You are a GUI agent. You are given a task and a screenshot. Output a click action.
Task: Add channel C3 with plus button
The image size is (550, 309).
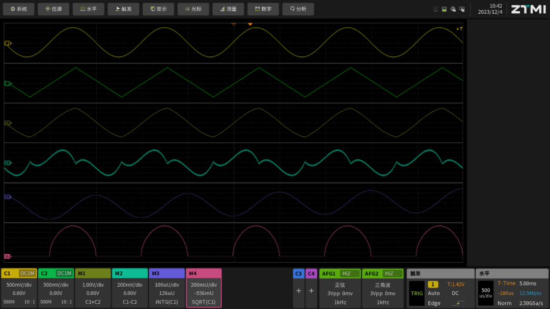(x=298, y=291)
